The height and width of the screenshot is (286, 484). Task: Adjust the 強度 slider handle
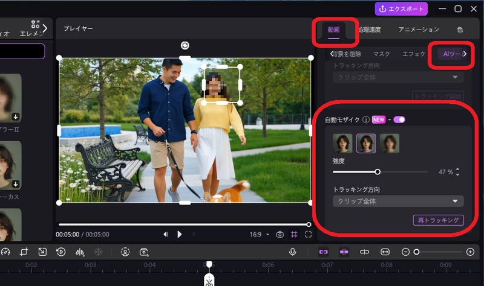378,172
